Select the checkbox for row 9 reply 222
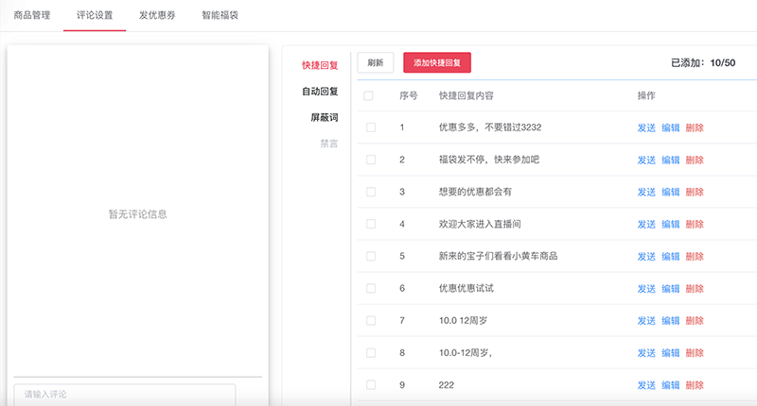The image size is (757, 406). 371,384
